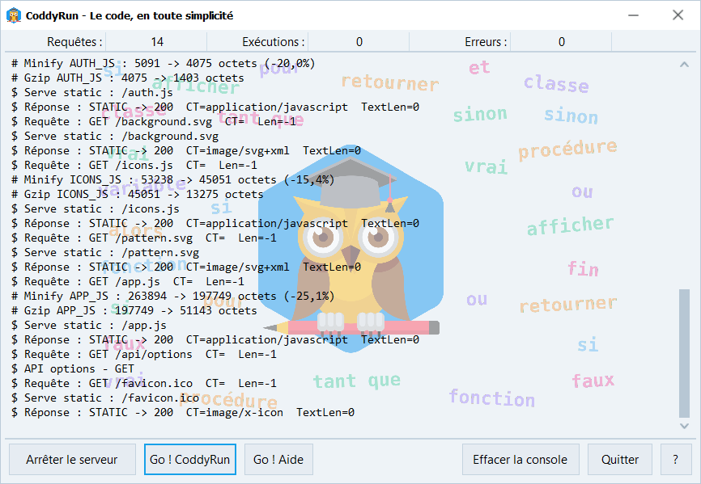
Task: Click log line 'Requête : GET /icons.js'
Action: (x=134, y=165)
